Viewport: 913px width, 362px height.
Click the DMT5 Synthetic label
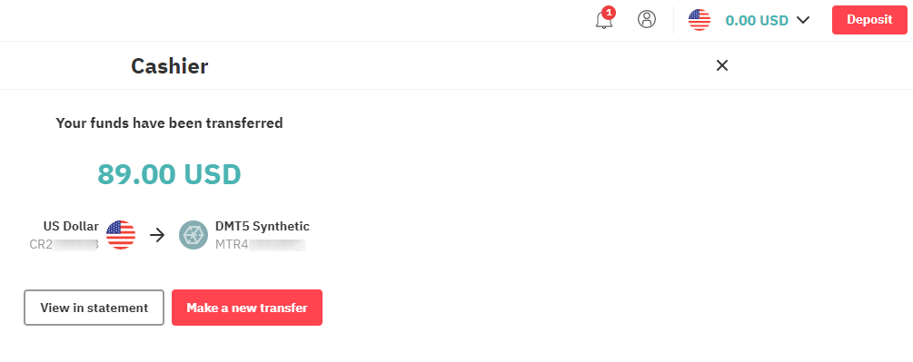pos(262,226)
